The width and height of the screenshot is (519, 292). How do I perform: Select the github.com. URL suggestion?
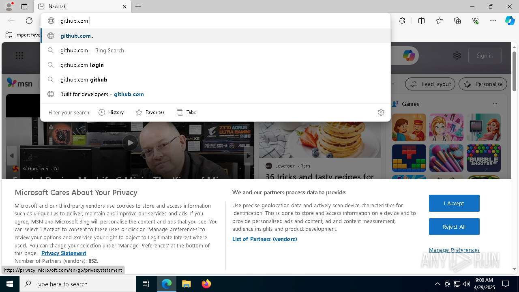(x=215, y=36)
